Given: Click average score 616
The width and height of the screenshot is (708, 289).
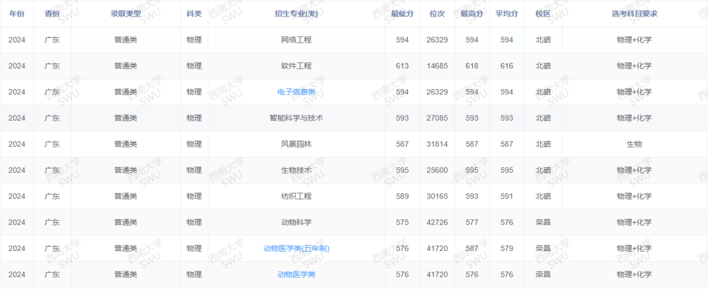Looking at the screenshot, I should coord(507,66).
